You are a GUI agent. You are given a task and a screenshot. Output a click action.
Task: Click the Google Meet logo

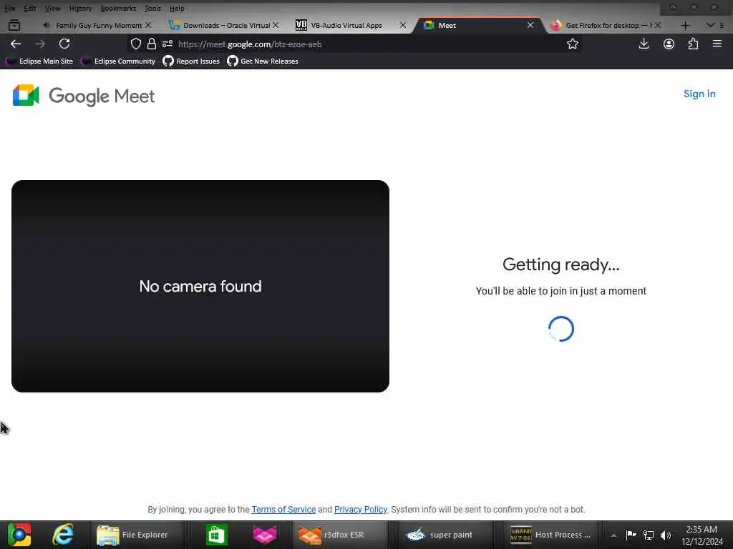[x=84, y=96]
